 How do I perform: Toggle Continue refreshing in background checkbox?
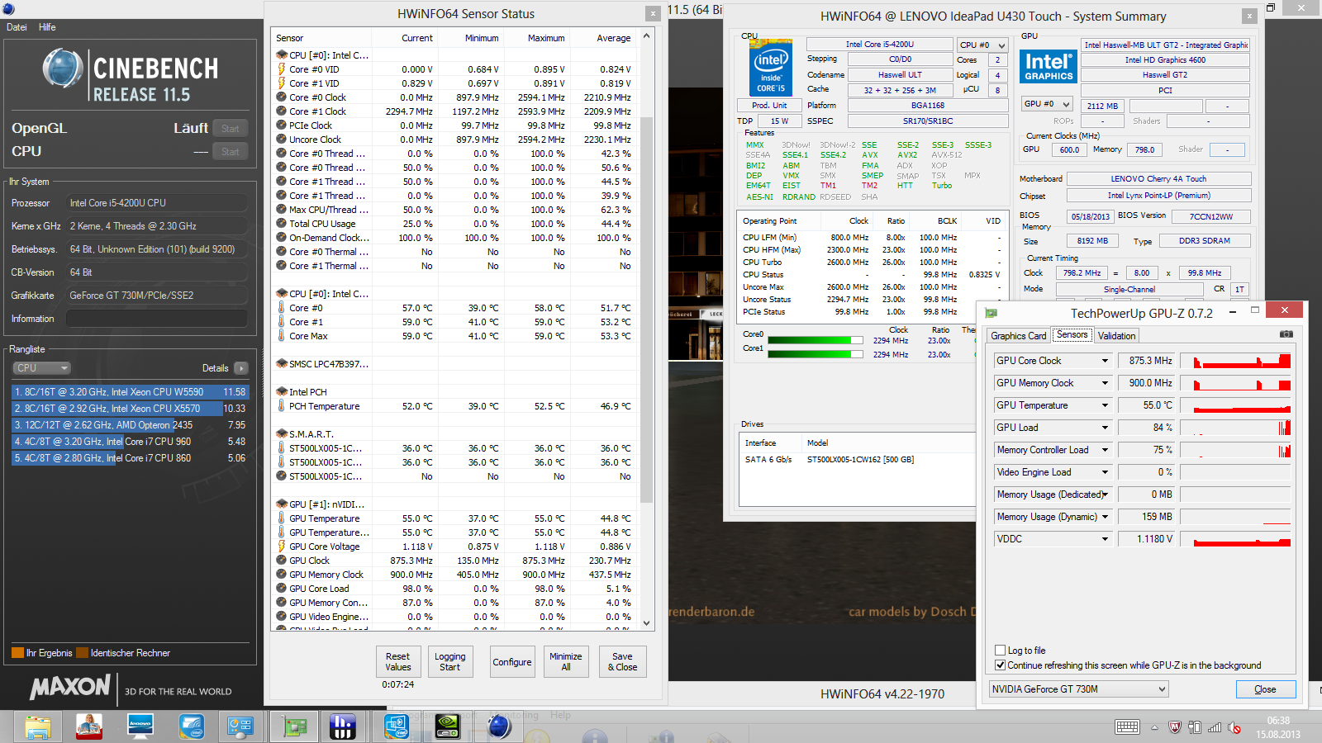click(1001, 665)
